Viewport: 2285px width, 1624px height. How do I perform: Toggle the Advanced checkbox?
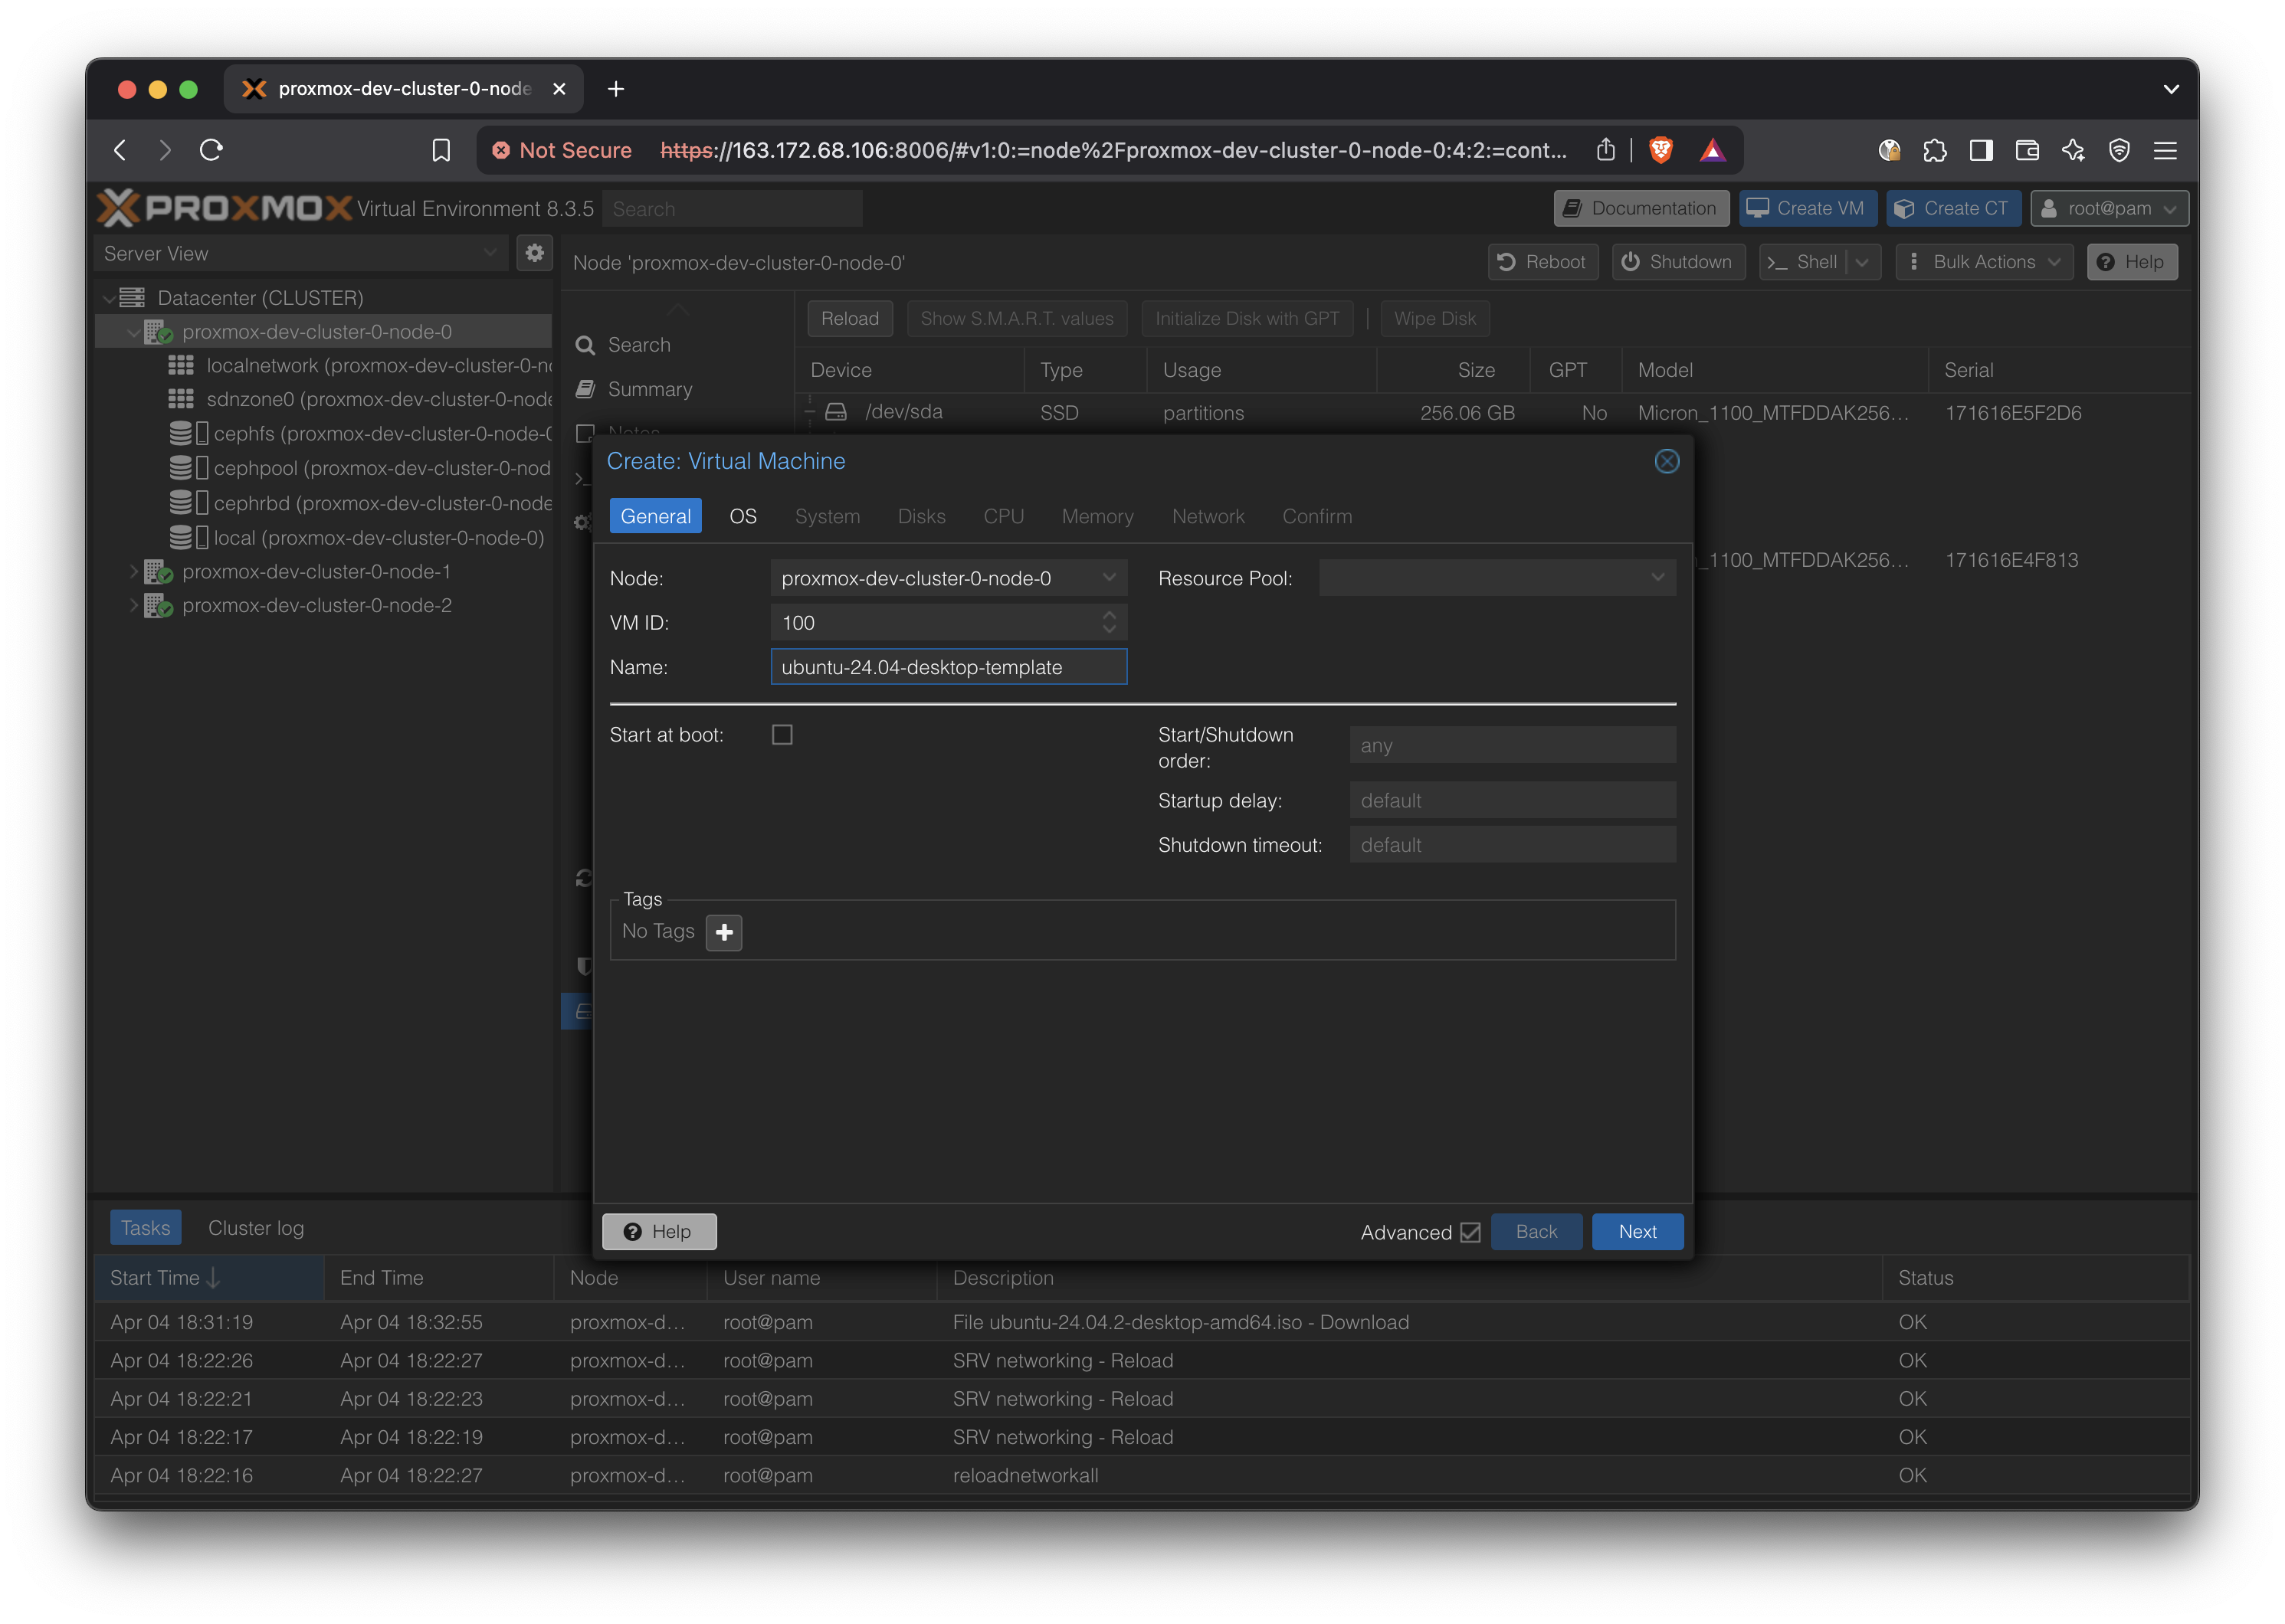coord(1470,1232)
